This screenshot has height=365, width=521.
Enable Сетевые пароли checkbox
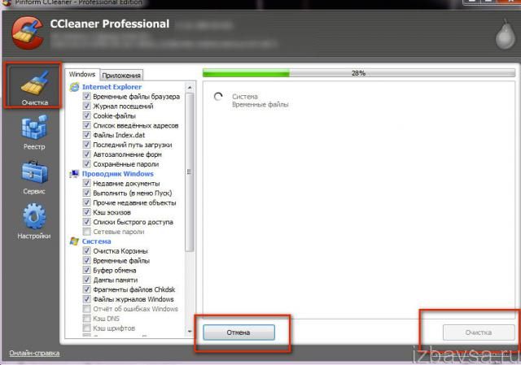click(86, 232)
